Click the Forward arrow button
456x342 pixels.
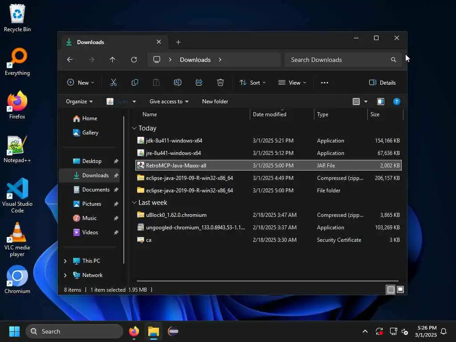(x=91, y=60)
